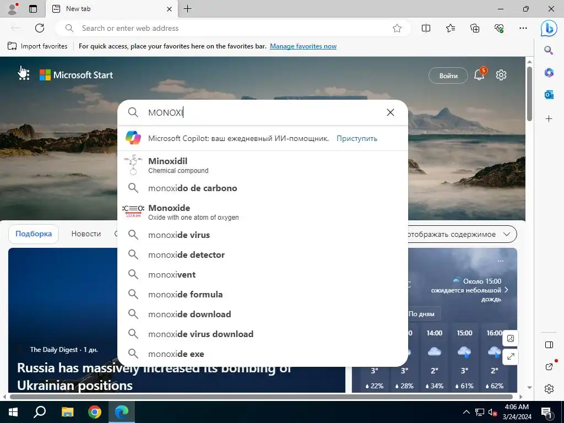
Task: Show hidden system tray icons
Action: [x=466, y=412]
